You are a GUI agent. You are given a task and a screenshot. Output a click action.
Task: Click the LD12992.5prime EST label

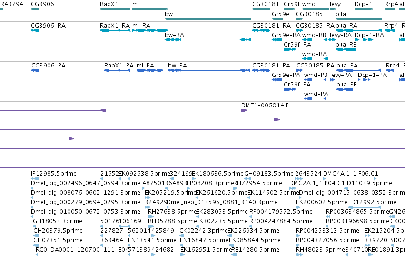point(372,203)
